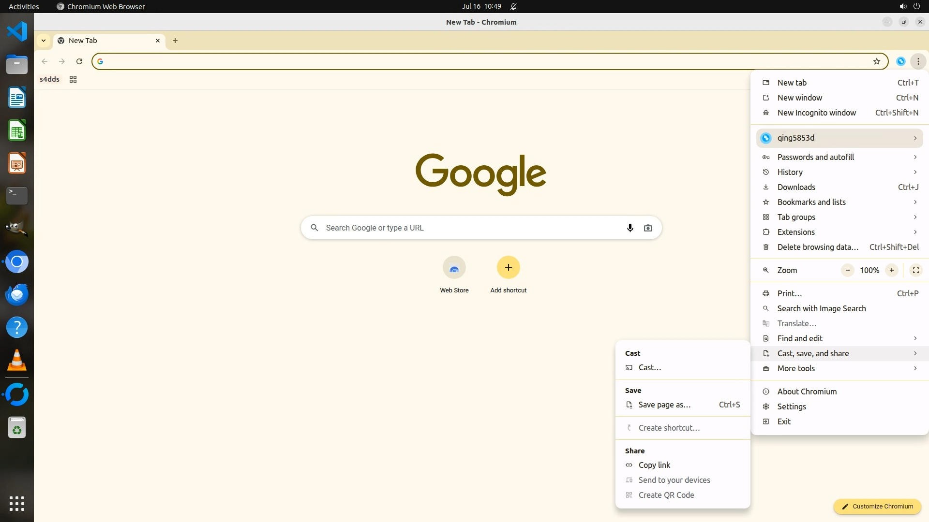
Task: Open Settings from the menu
Action: coord(792,406)
